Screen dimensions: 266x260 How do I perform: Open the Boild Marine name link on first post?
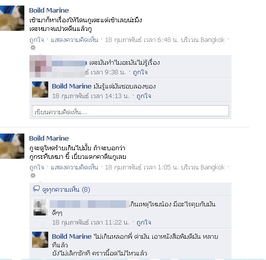tap(49, 10)
